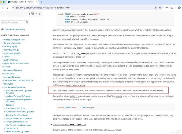Click the Documentation Home house icon
The width and height of the screenshot is (182, 134).
point(2,29)
